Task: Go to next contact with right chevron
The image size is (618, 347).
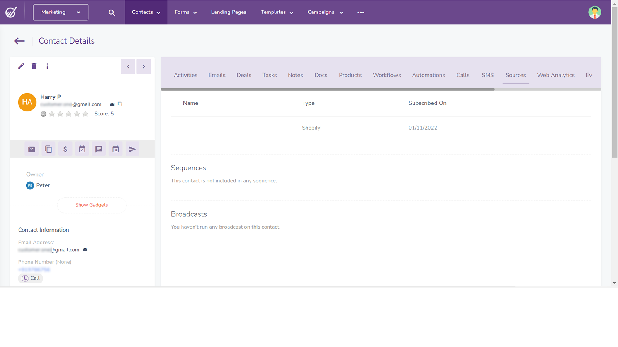Action: coord(144,67)
